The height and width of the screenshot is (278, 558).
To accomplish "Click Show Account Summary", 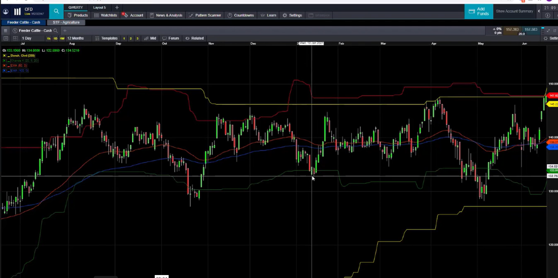I will 514,11.
